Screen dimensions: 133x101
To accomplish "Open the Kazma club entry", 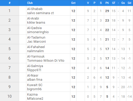I will [32, 95].
